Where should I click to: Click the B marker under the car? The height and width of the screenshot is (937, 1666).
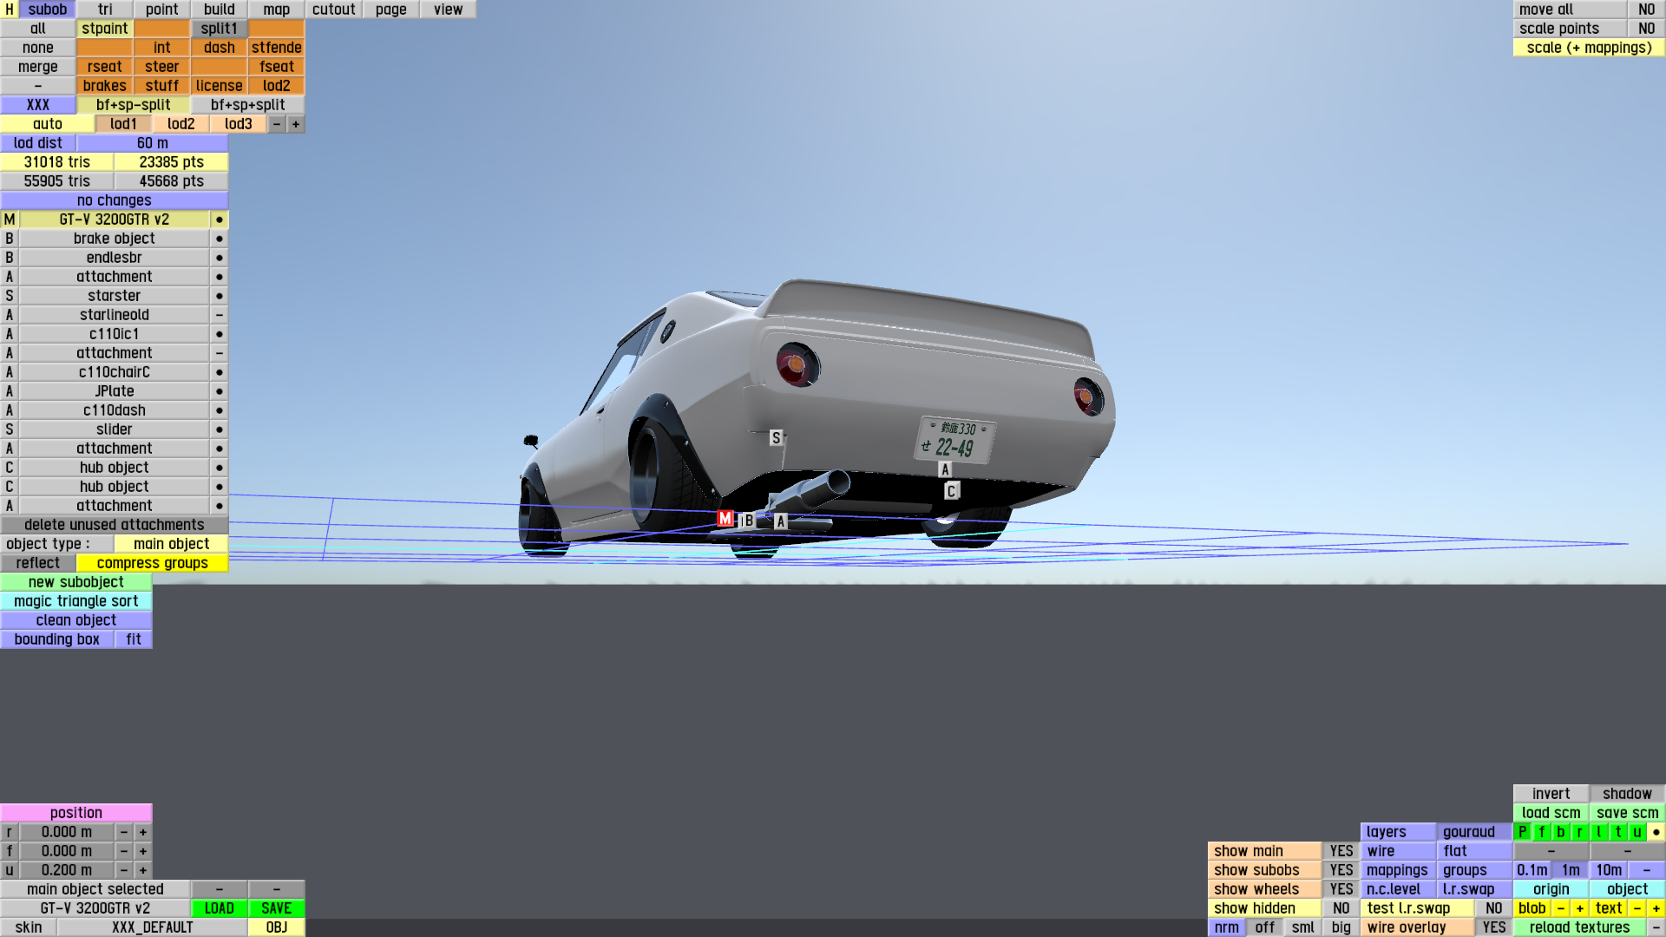pyautogui.click(x=748, y=521)
